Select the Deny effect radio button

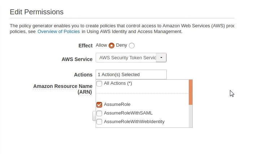132,46
